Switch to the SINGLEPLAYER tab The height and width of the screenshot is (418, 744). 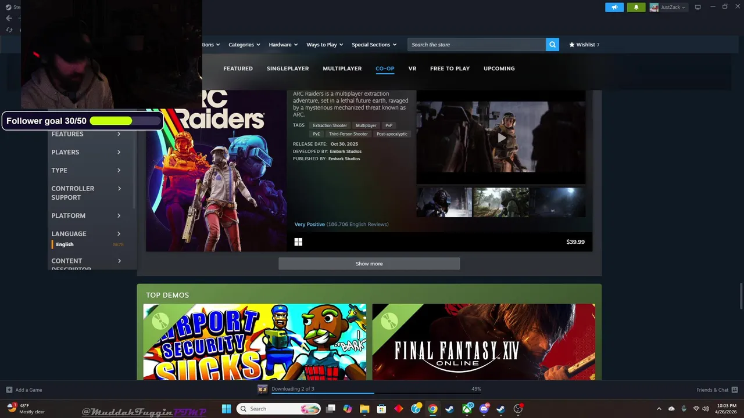288,69
